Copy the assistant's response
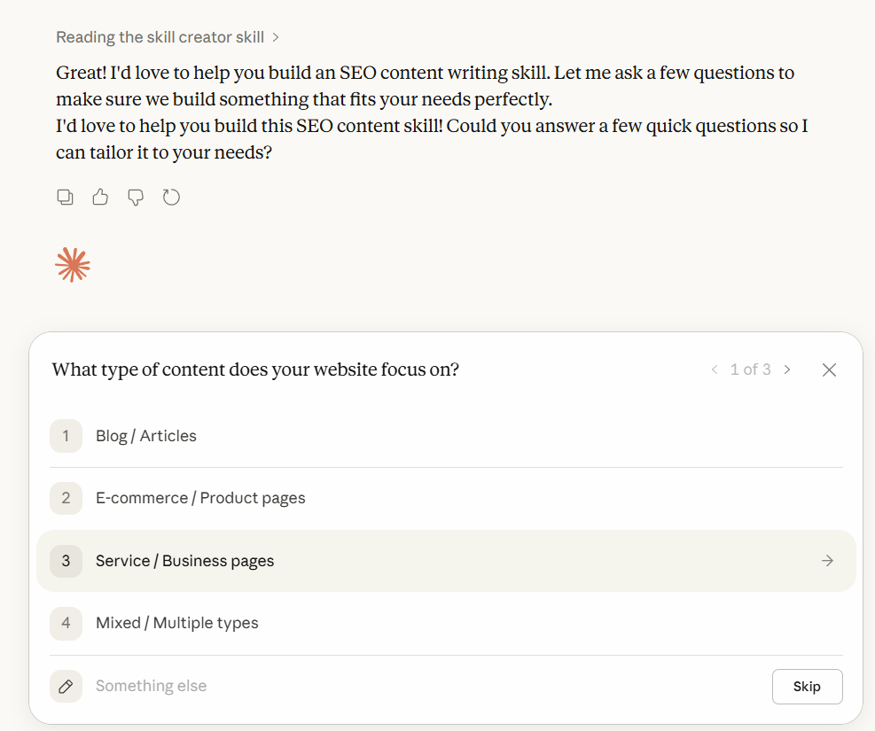 coord(65,197)
